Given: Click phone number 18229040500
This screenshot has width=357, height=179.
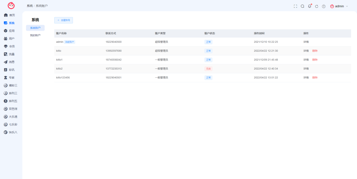Looking at the screenshot, I should pyautogui.click(x=114, y=42).
